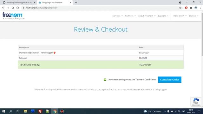Click the address bar URL
Screen dimensions: 203x114
pos(42,8)
